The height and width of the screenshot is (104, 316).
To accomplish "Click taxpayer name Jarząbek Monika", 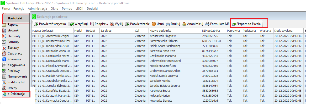I will click(x=160, y=81).
